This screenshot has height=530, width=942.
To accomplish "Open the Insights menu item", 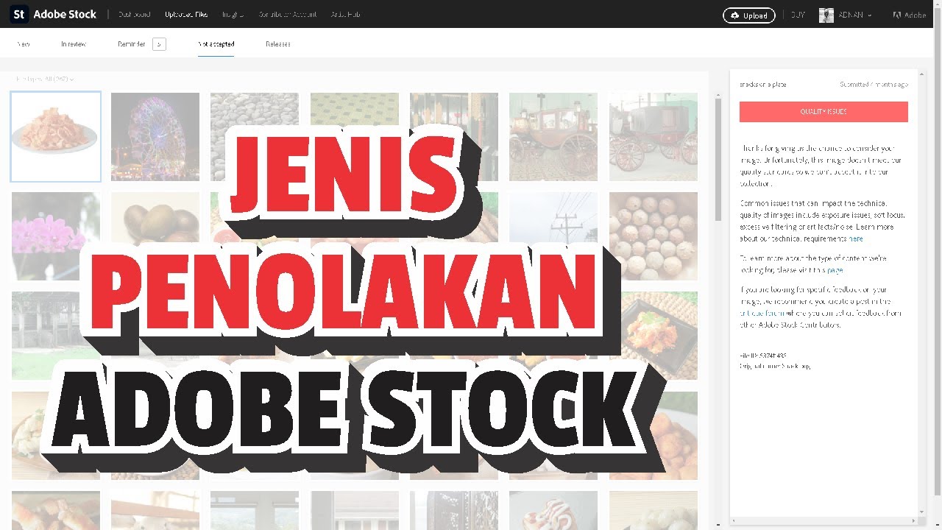I will [x=233, y=15].
